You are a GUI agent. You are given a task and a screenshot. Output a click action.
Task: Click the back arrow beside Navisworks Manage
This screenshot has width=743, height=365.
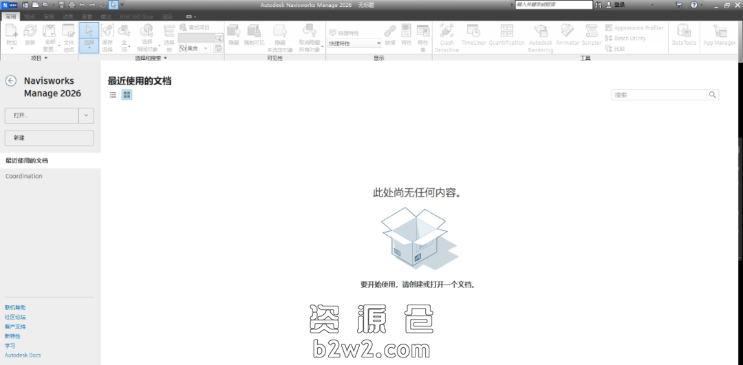pyautogui.click(x=11, y=80)
